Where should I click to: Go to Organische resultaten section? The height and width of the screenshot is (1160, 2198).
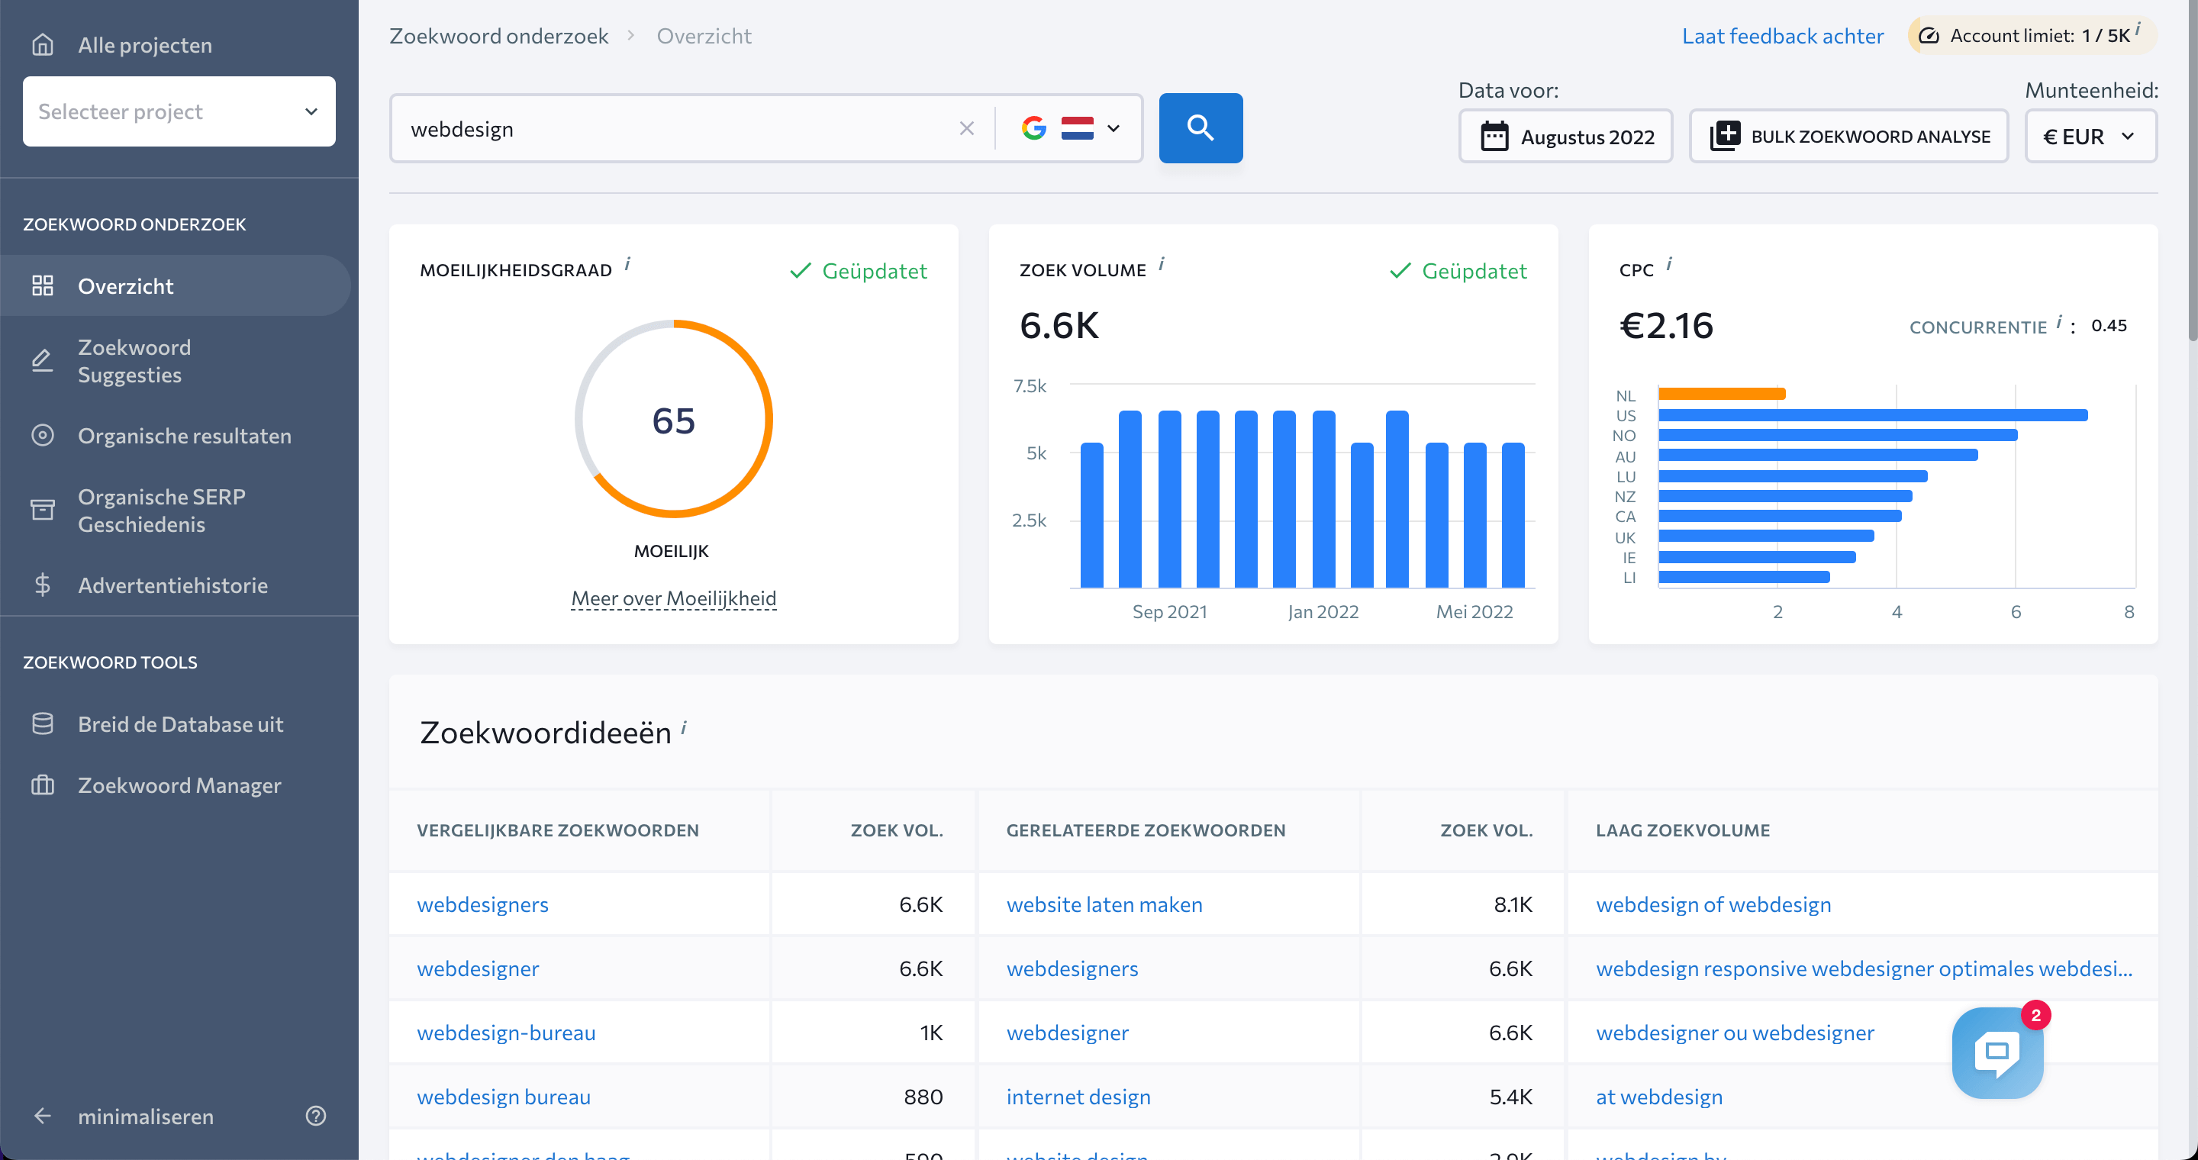(184, 436)
